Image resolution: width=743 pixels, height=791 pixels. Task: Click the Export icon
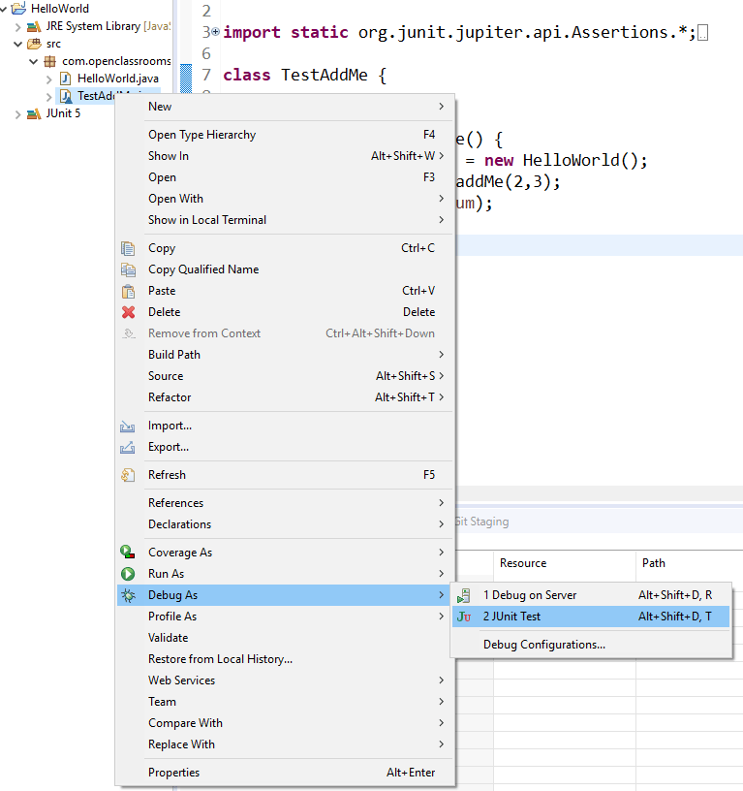pyautogui.click(x=127, y=448)
